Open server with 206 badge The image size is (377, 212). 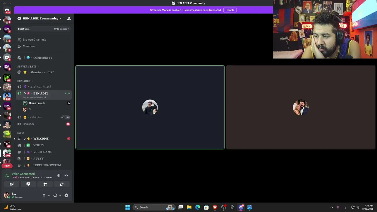click(7, 153)
